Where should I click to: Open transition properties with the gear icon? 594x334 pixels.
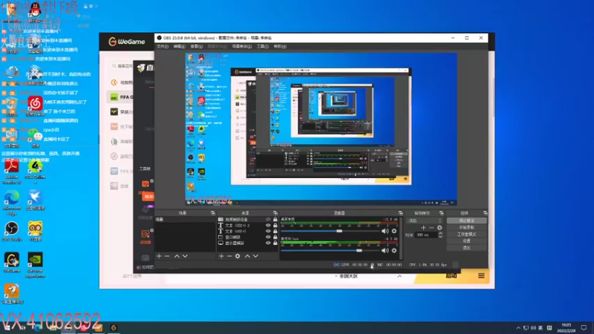(x=440, y=228)
